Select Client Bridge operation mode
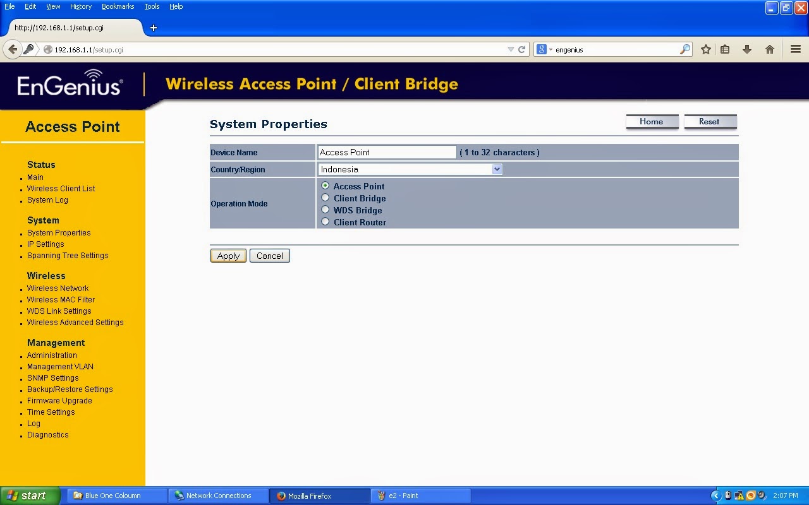Screen dimensions: 809x505 325,198
